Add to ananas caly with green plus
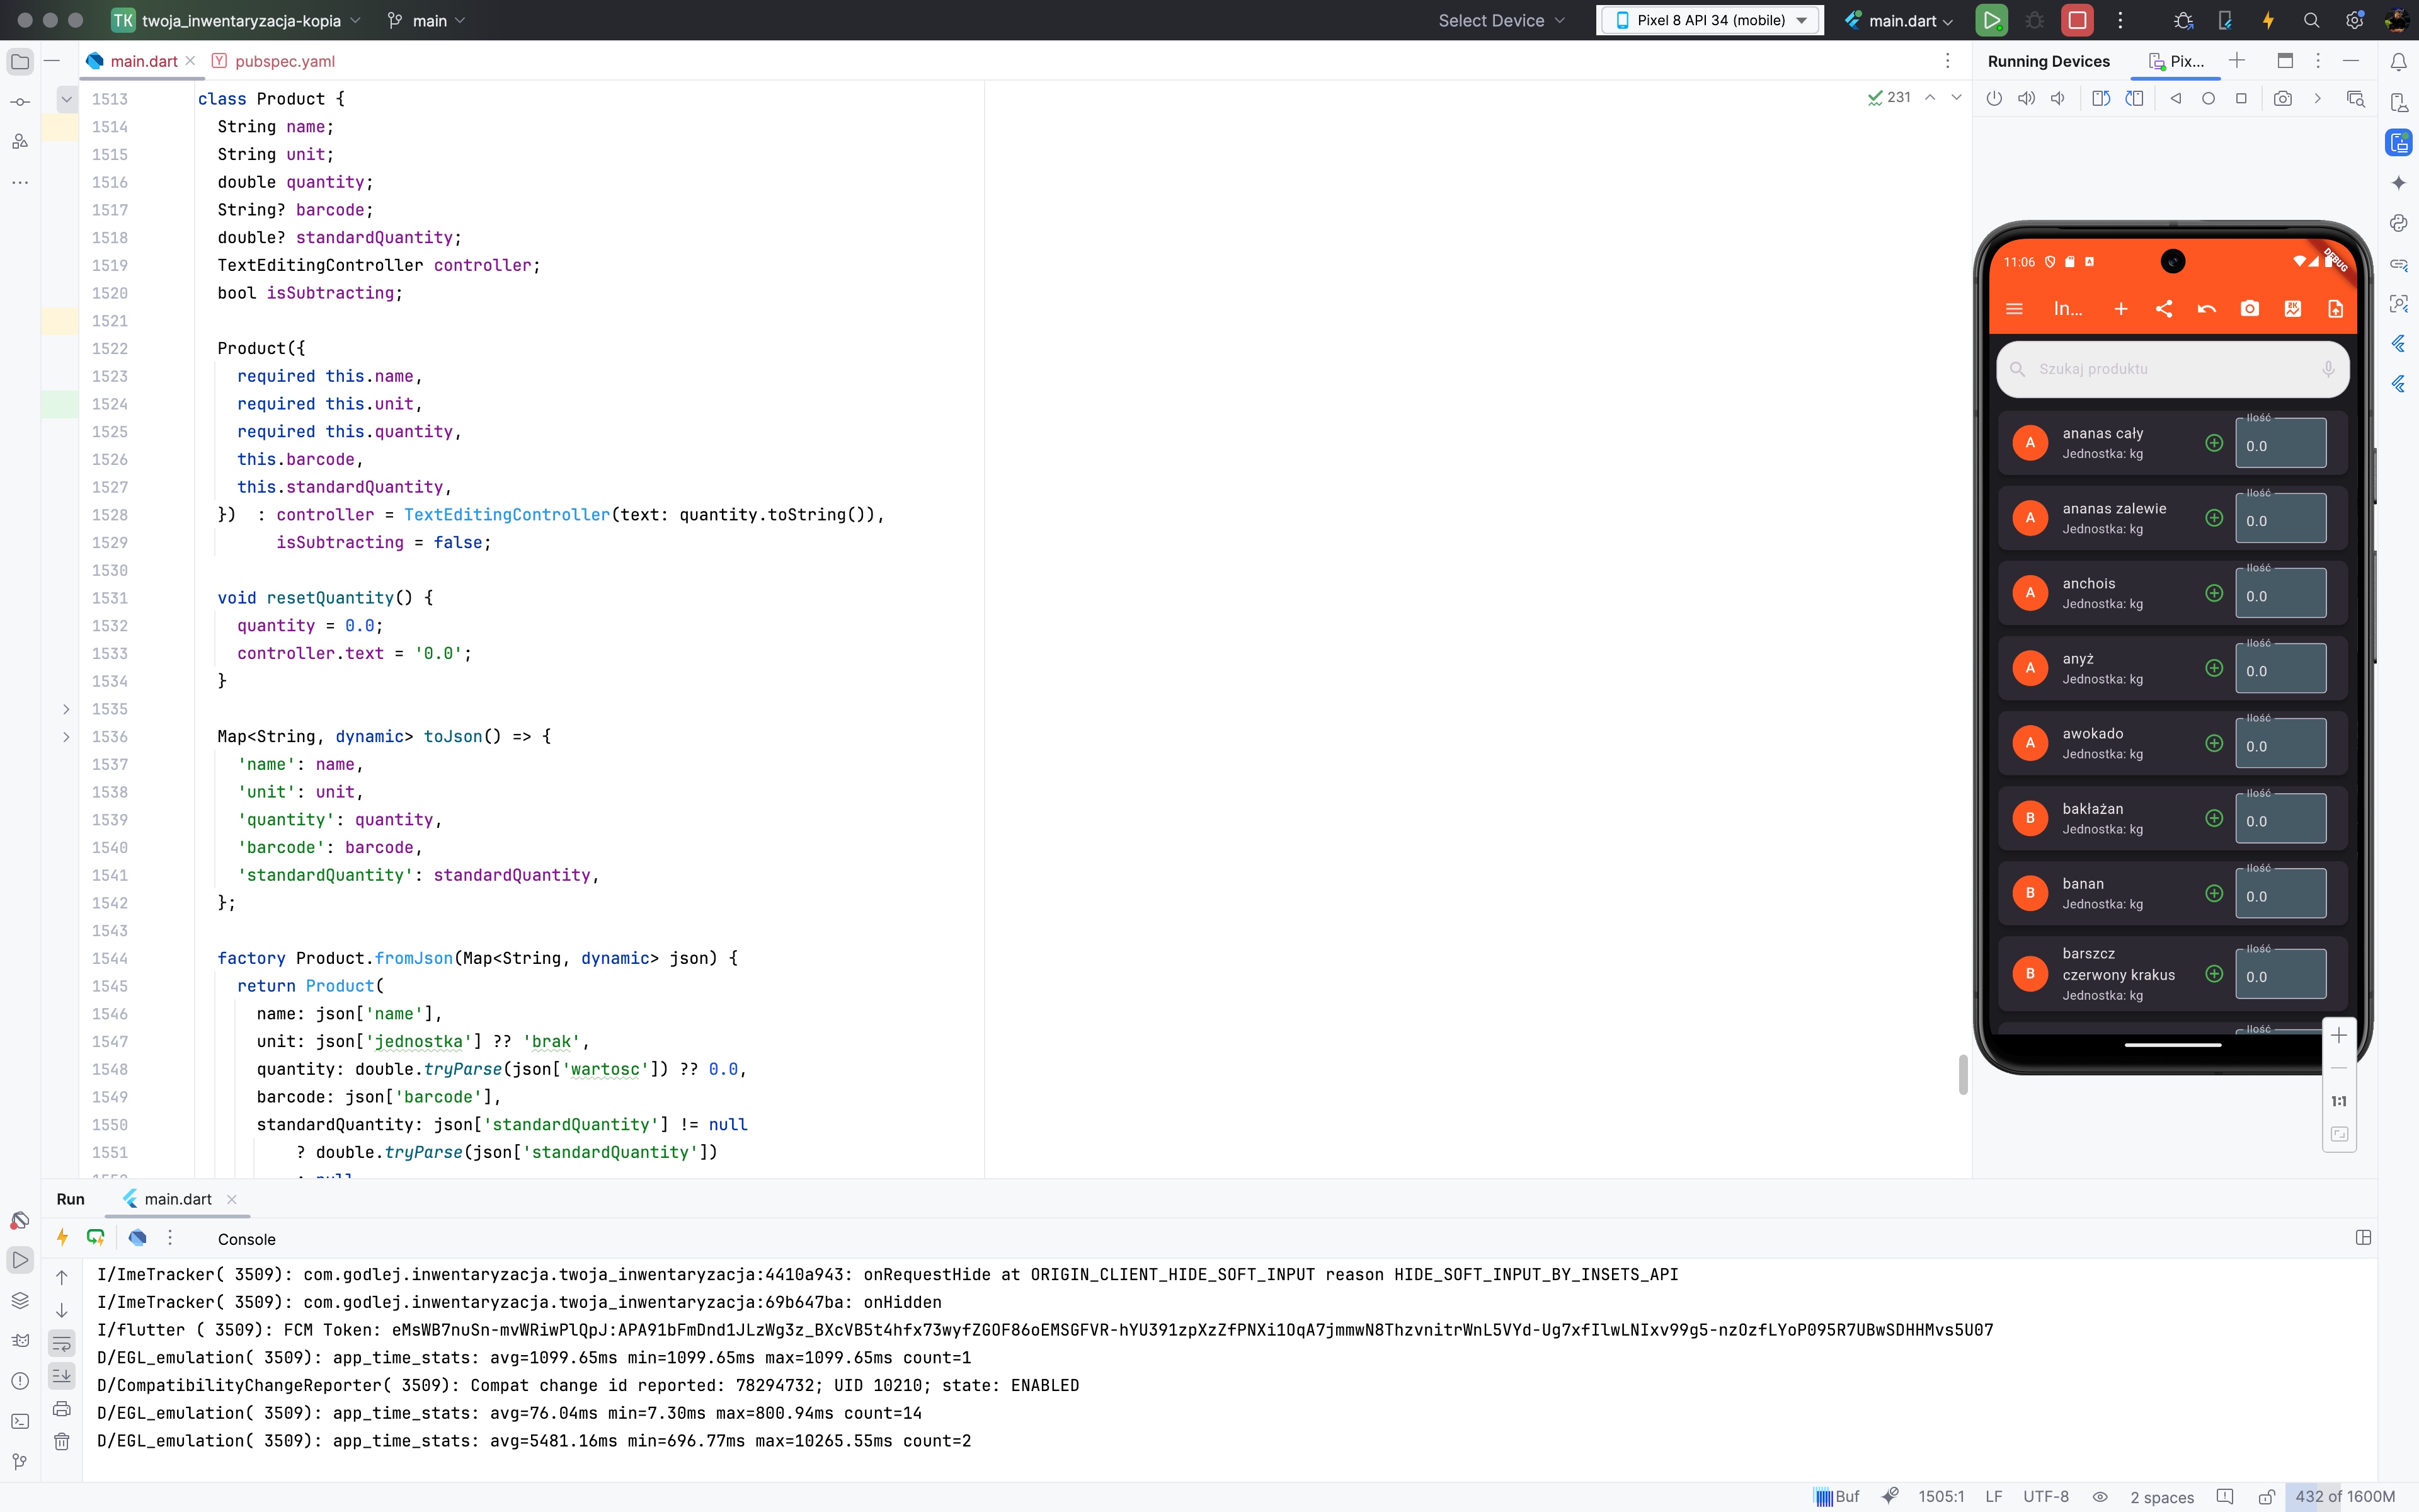Viewport: 2419px width, 1512px height. [2214, 443]
